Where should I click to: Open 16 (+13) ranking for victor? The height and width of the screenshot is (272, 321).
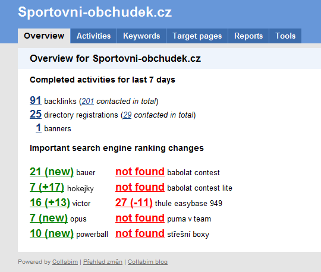(50, 203)
